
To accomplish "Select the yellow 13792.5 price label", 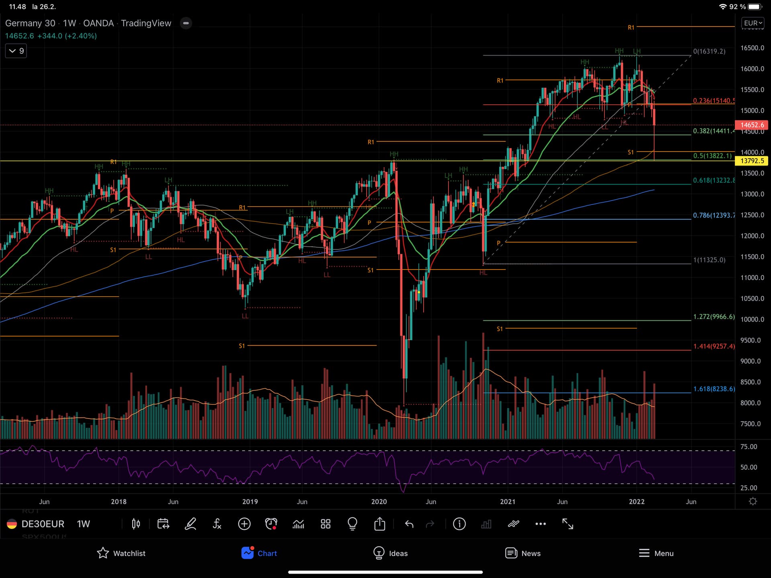I will click(x=751, y=161).
